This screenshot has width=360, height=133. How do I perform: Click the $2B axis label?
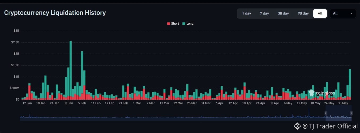[16, 54]
